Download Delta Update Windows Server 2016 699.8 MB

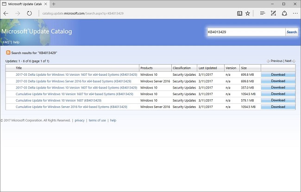[278, 81]
